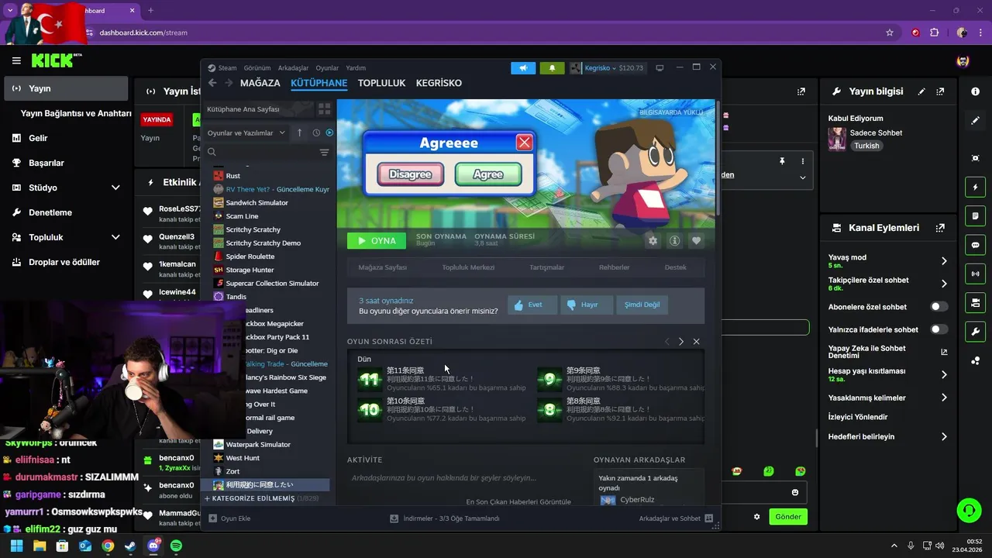
Task: Close post-game summary with X
Action: coord(696,342)
